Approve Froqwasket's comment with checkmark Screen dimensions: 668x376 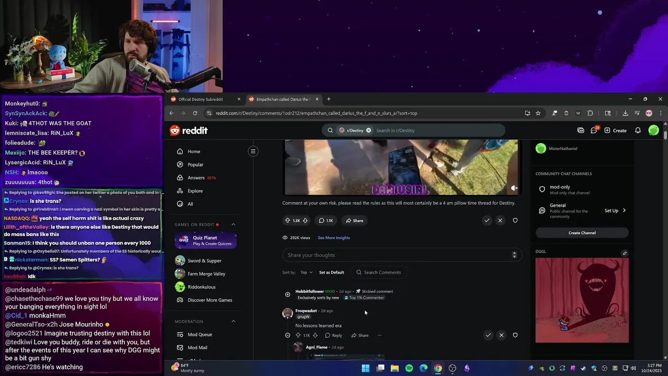point(488,335)
